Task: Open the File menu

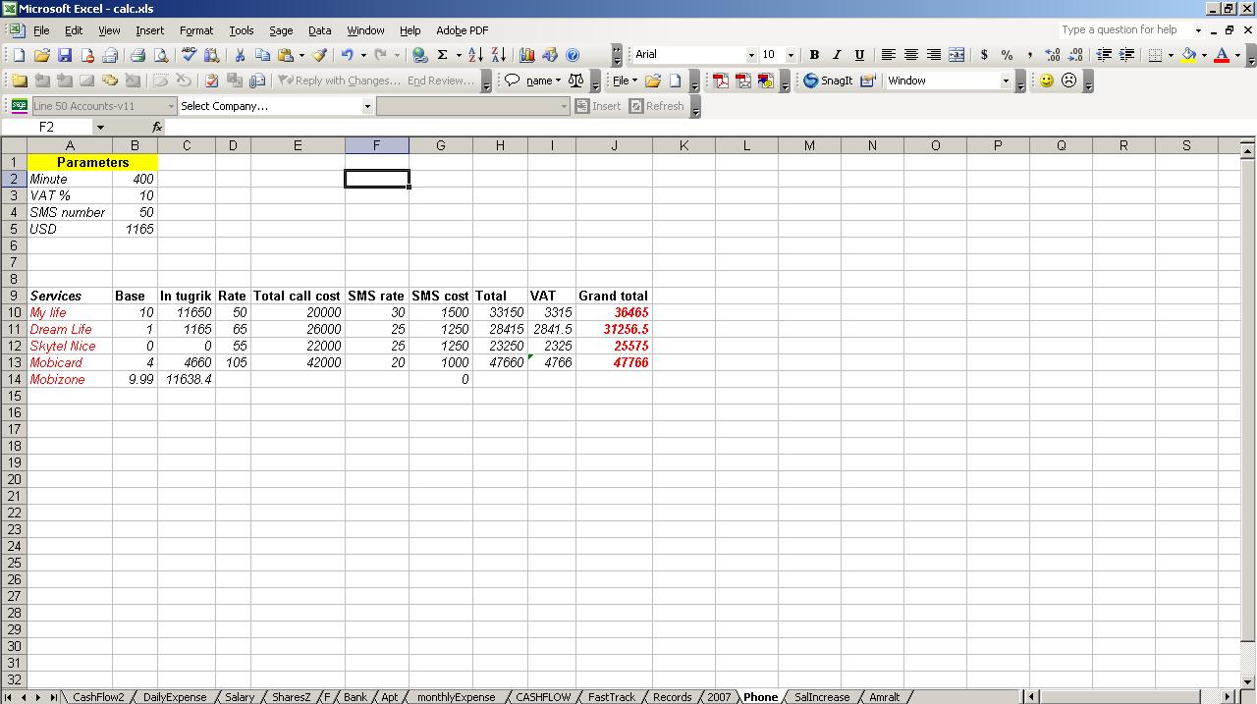Action: click(41, 30)
